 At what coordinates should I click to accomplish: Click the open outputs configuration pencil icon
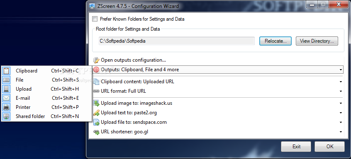pyautogui.click(x=96, y=60)
